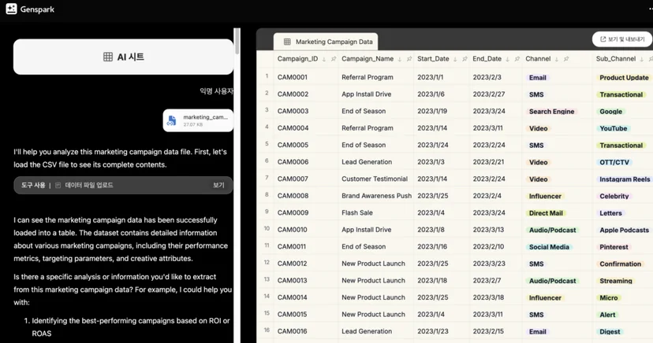Select cell CAM0009 in Campaign_ID column
This screenshot has width=653, height=343.
(293, 212)
